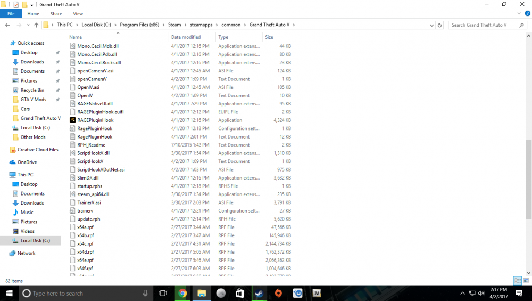The width and height of the screenshot is (532, 301).
Task: Expand the address bar history dropdown
Action: click(431, 25)
